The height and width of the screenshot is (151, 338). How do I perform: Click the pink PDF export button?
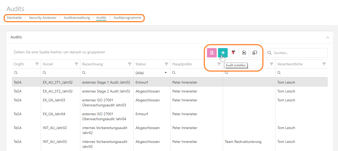(212, 53)
